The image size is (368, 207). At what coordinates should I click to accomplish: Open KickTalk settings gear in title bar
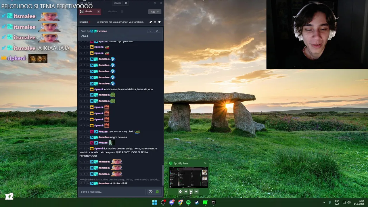(126, 3)
